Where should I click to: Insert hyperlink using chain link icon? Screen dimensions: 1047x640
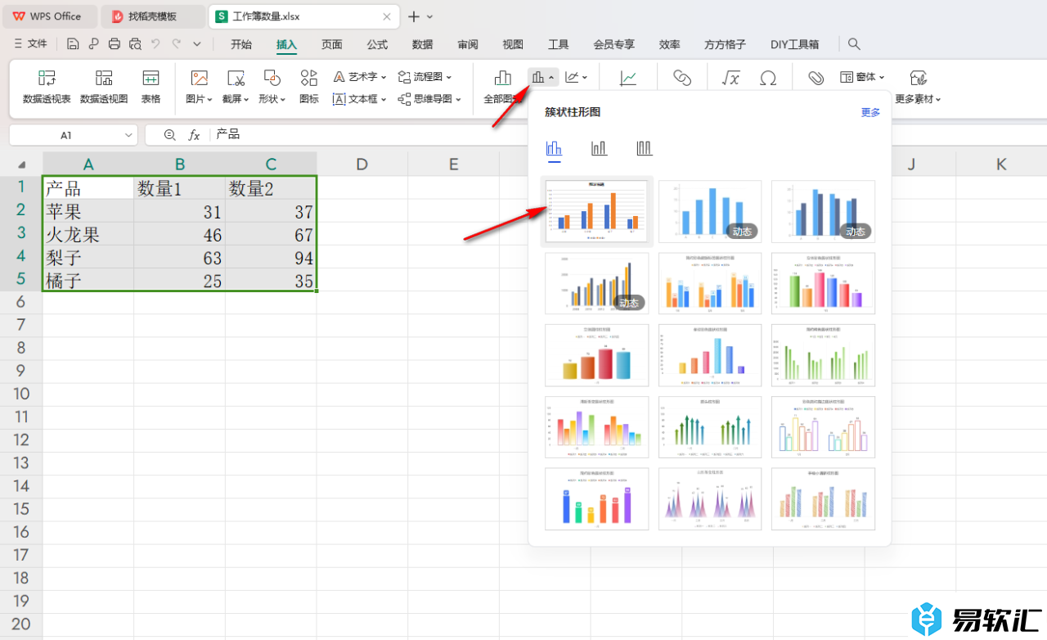point(682,78)
